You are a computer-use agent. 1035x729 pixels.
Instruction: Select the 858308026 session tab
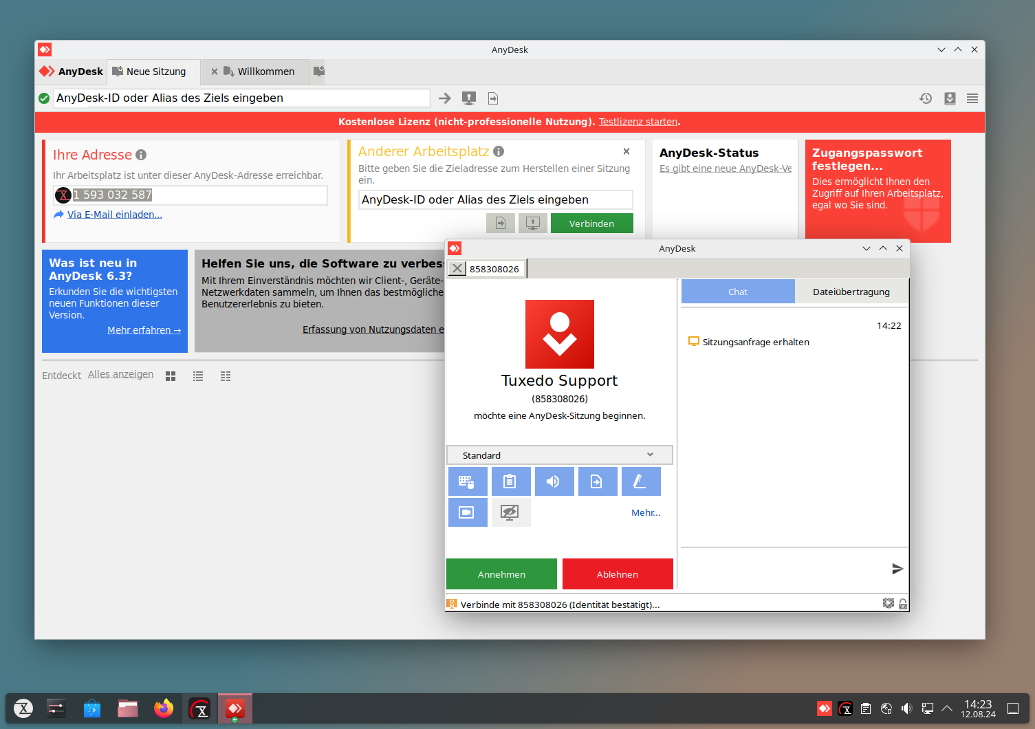pyautogui.click(x=494, y=269)
